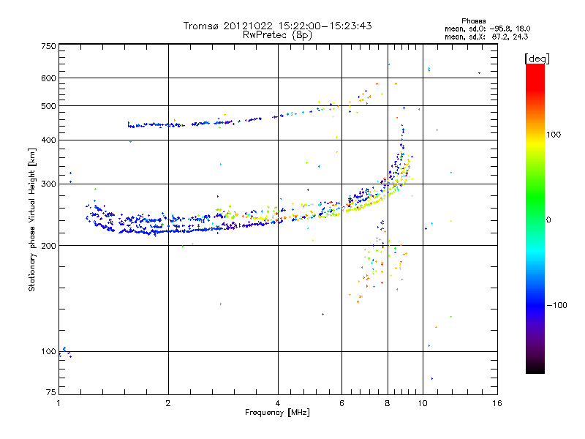The height and width of the screenshot is (439, 585).
Task: Click the colorbar tick label '-100'
Action: [556, 305]
